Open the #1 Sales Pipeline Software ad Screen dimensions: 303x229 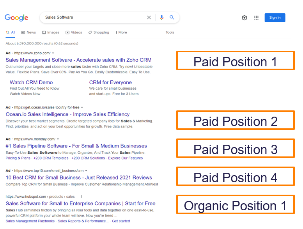[x=76, y=146]
